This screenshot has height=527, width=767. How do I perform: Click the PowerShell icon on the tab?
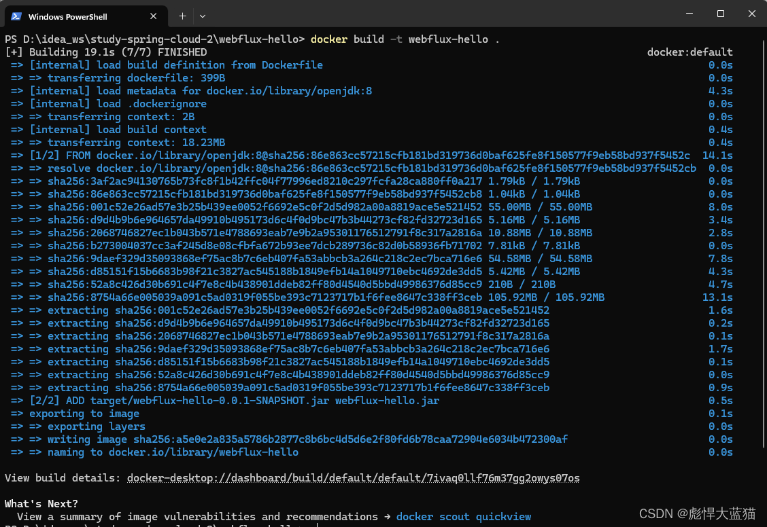[16, 16]
